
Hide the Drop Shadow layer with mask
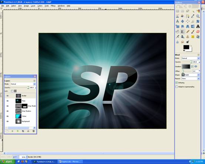(7, 106)
